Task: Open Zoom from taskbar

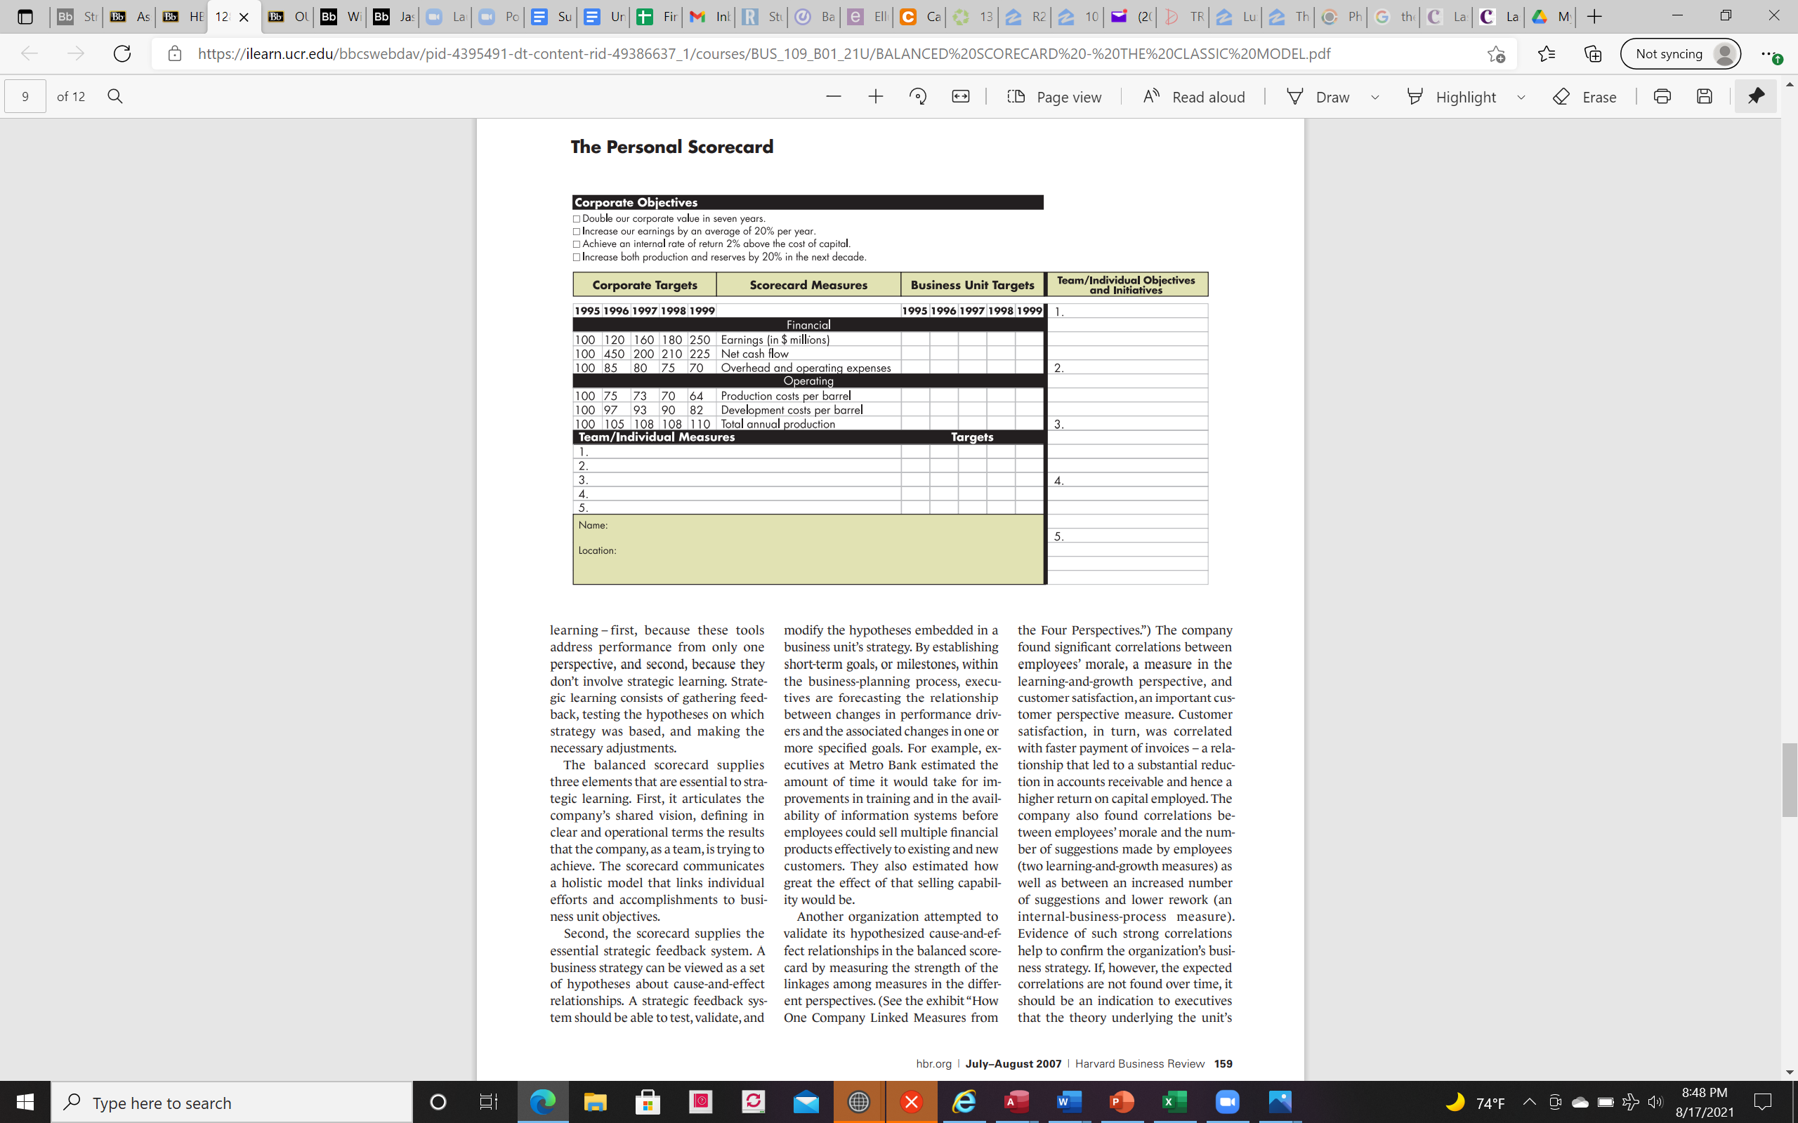Action: coord(1228,1102)
